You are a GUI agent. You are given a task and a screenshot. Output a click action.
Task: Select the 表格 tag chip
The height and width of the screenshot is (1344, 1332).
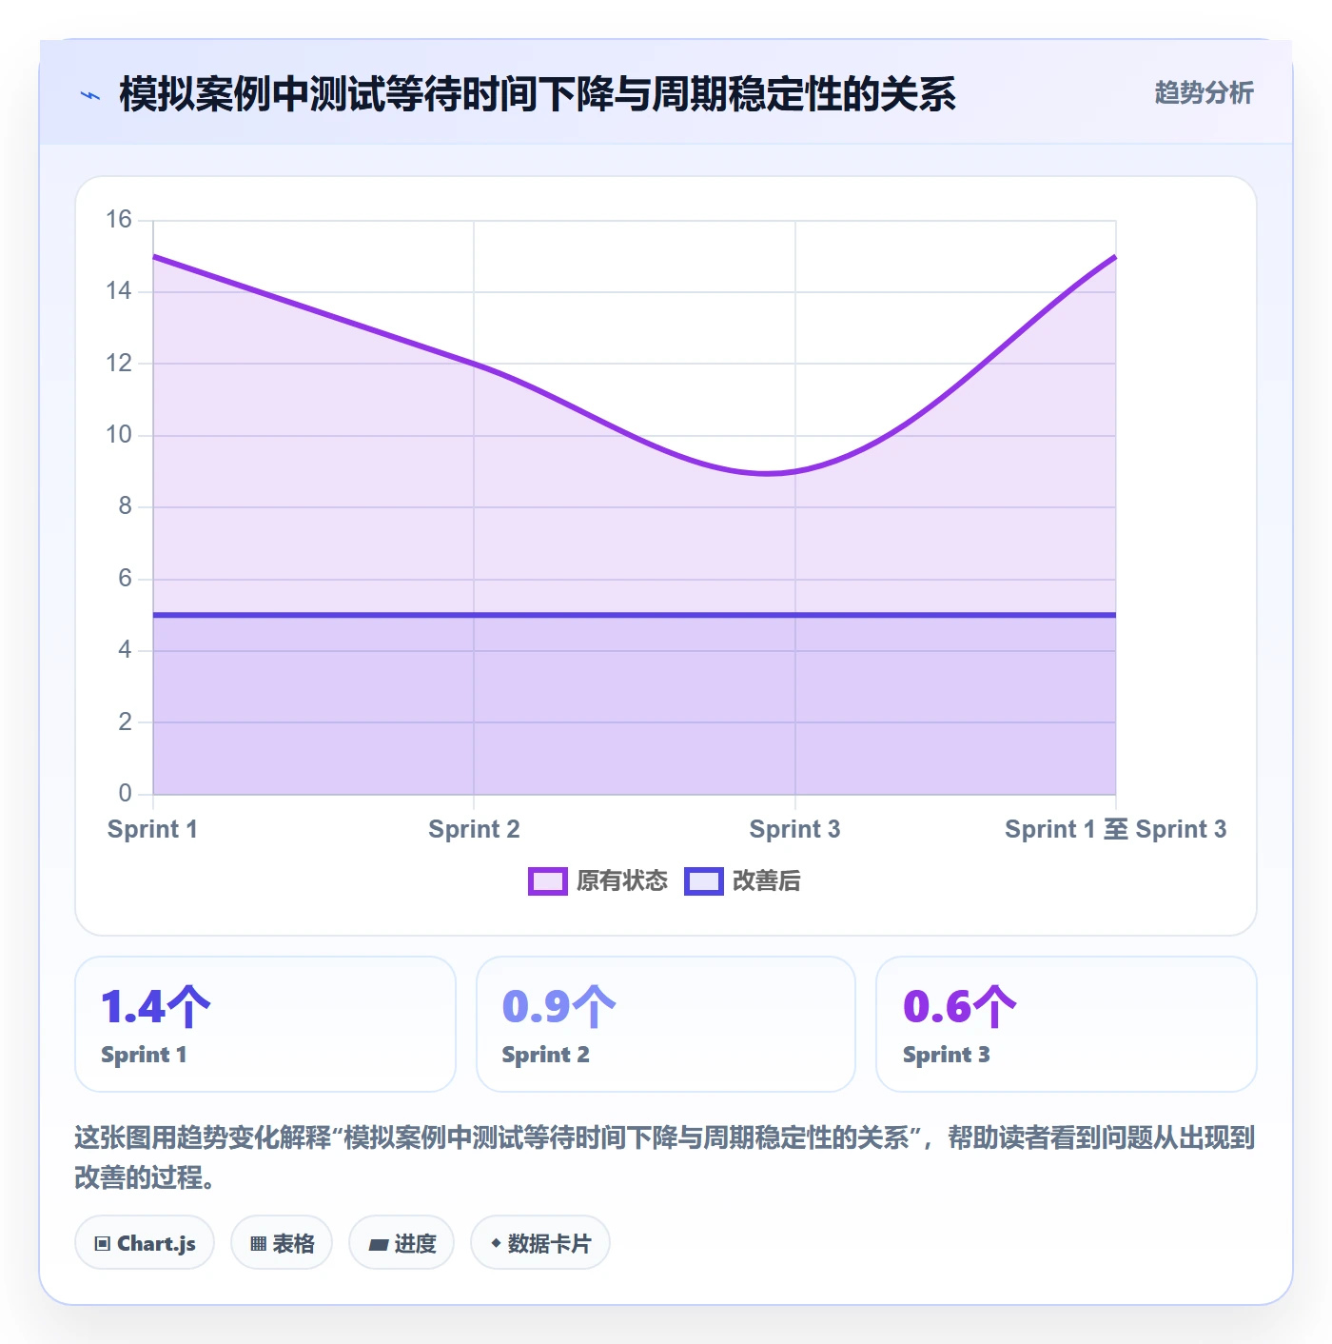click(282, 1243)
